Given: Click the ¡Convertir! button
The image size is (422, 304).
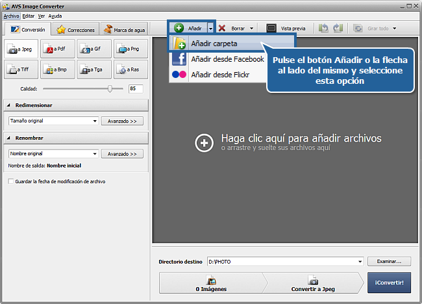Looking at the screenshot, I should 389,283.
